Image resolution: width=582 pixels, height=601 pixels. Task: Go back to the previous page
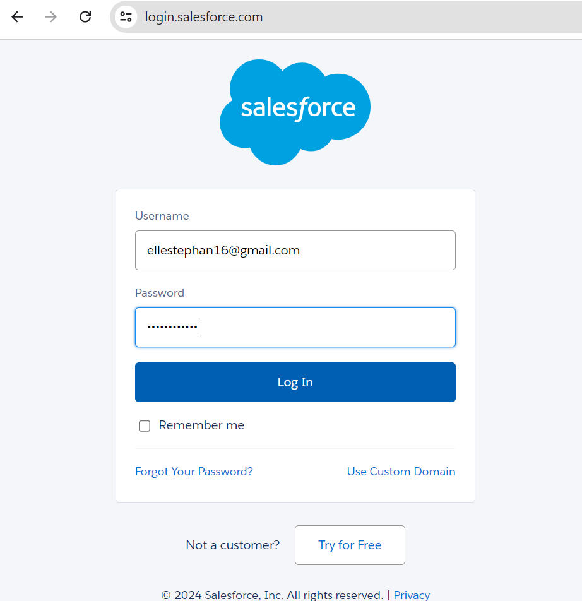[x=17, y=17]
